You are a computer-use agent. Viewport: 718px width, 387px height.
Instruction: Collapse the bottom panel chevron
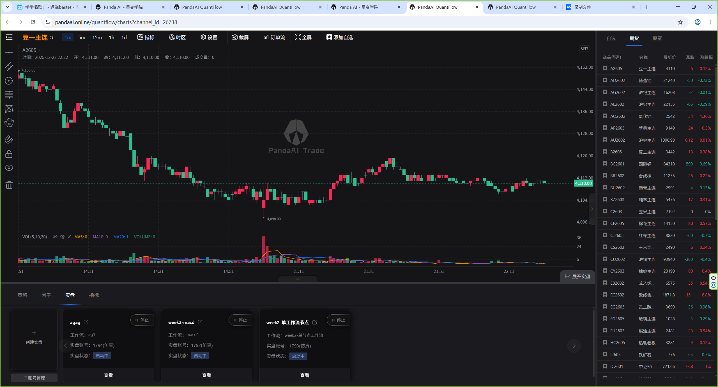point(298,279)
